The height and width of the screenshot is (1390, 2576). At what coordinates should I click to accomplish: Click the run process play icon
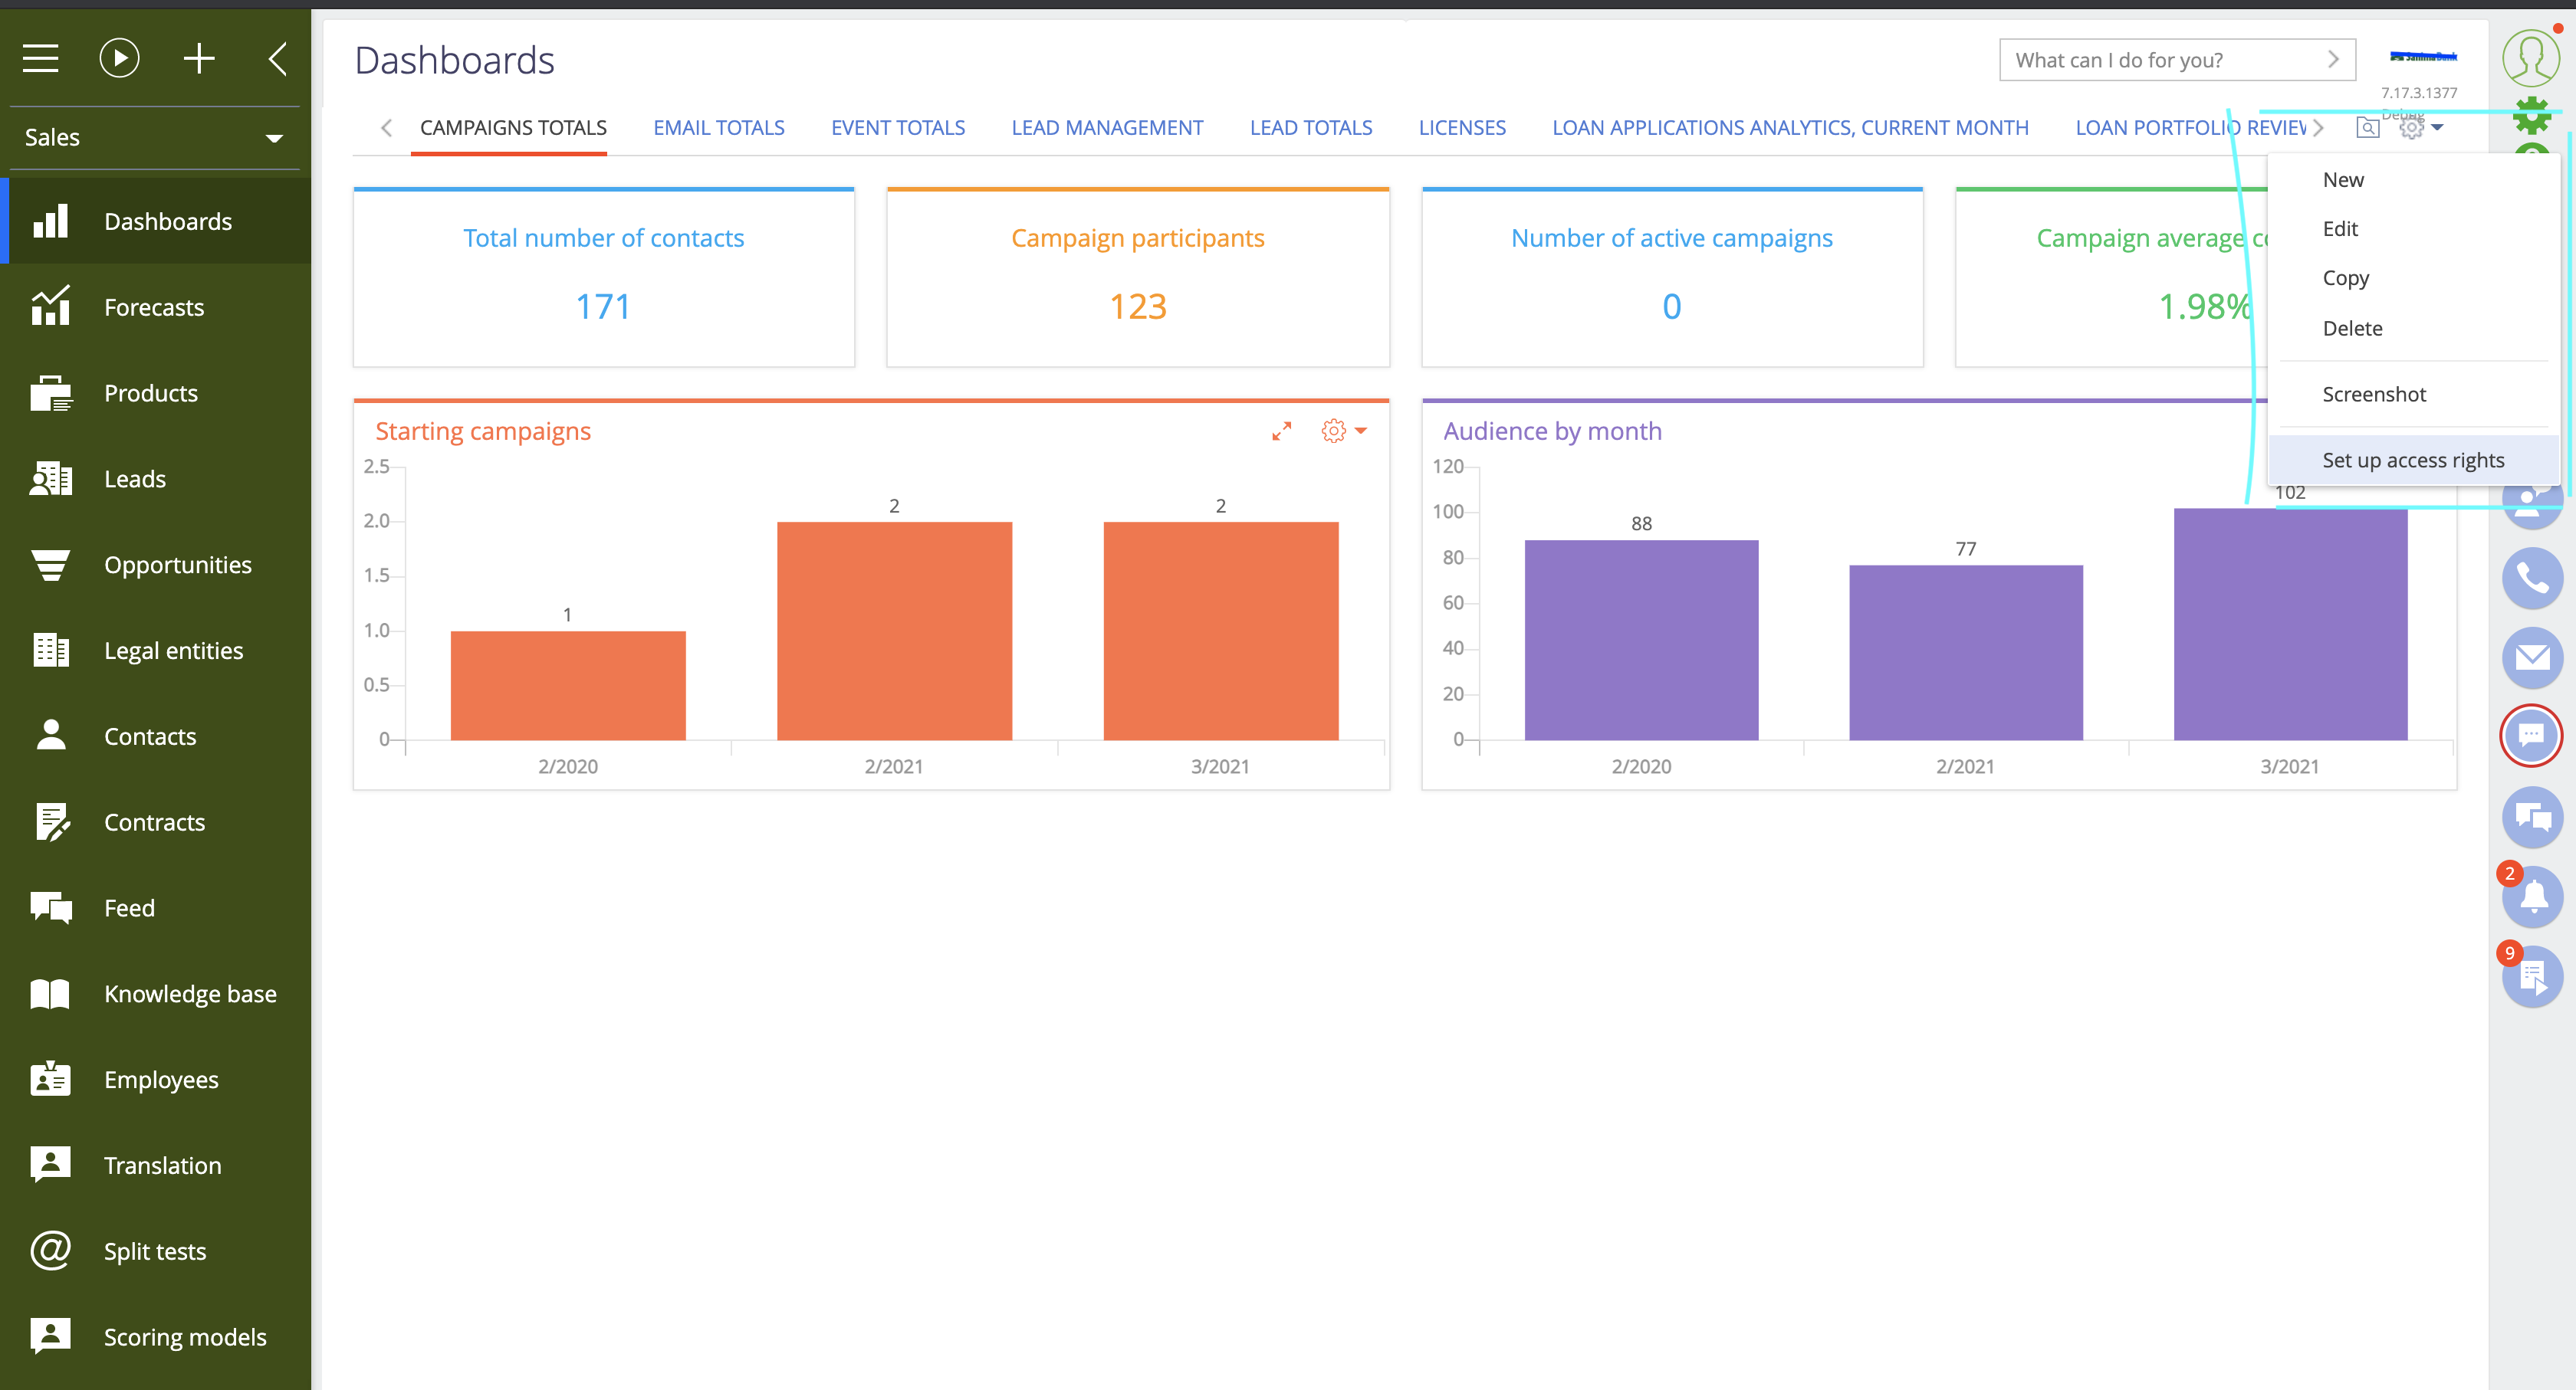(x=119, y=58)
